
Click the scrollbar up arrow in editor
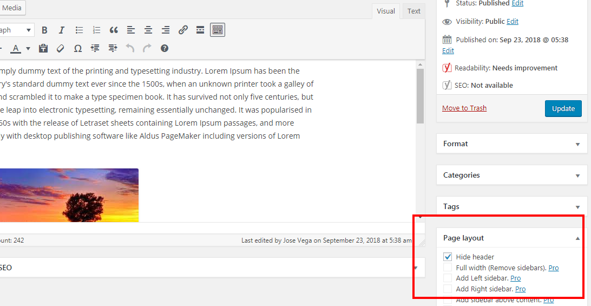tap(421, 65)
